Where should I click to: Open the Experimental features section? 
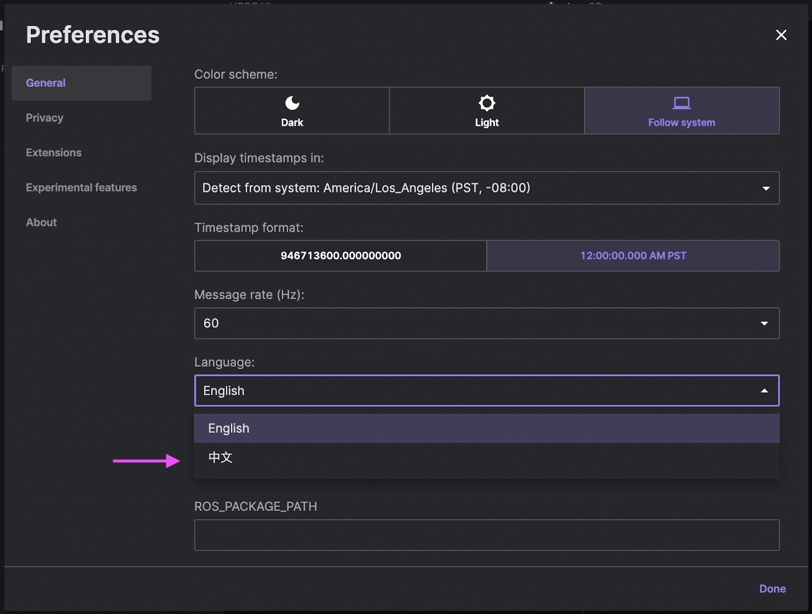81,188
